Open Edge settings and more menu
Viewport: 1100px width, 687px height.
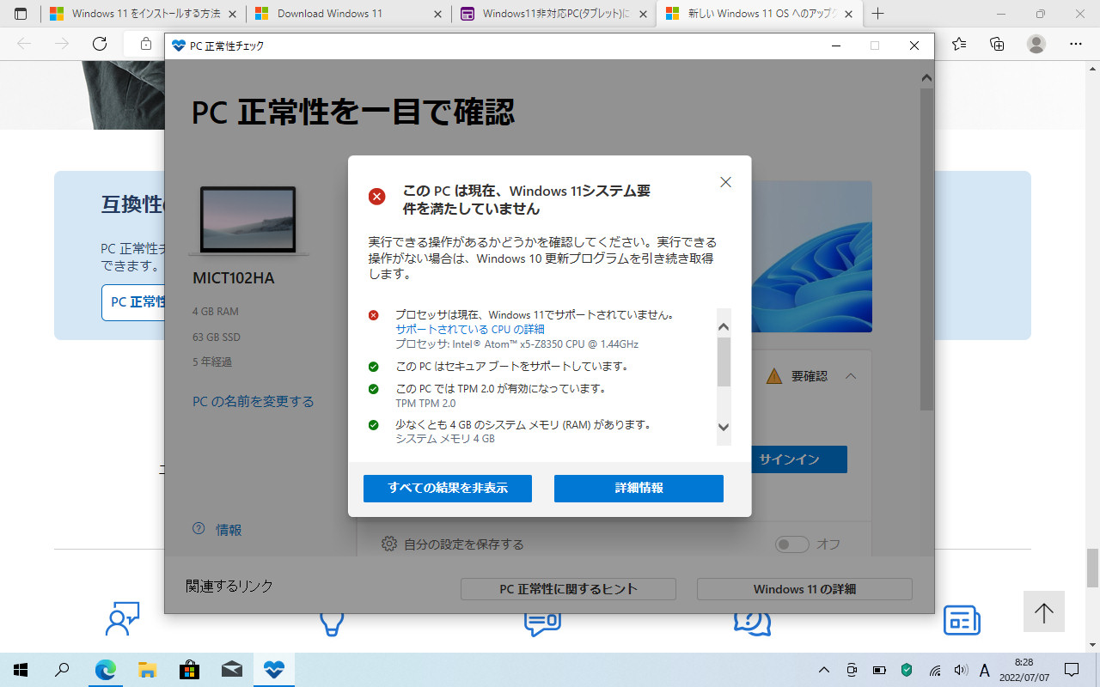[1075, 44]
